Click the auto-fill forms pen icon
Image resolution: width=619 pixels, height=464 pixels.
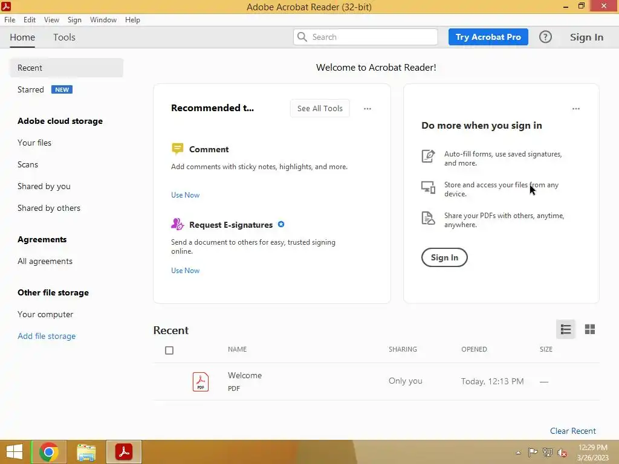coord(429,156)
